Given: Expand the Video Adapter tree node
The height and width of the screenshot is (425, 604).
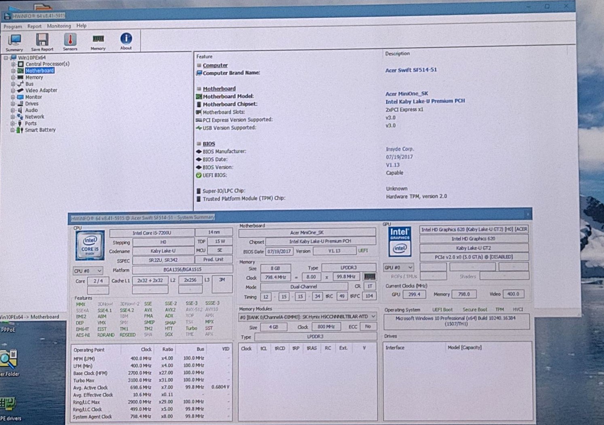Looking at the screenshot, I should click(x=13, y=91).
